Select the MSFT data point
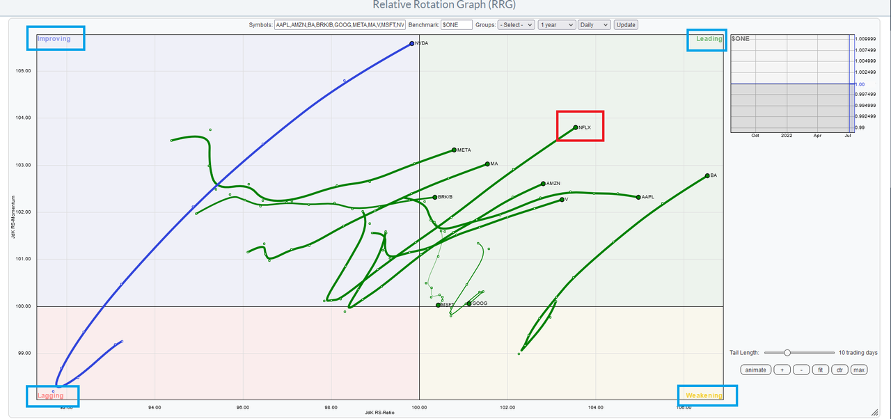The height and width of the screenshot is (419, 891). click(x=438, y=305)
